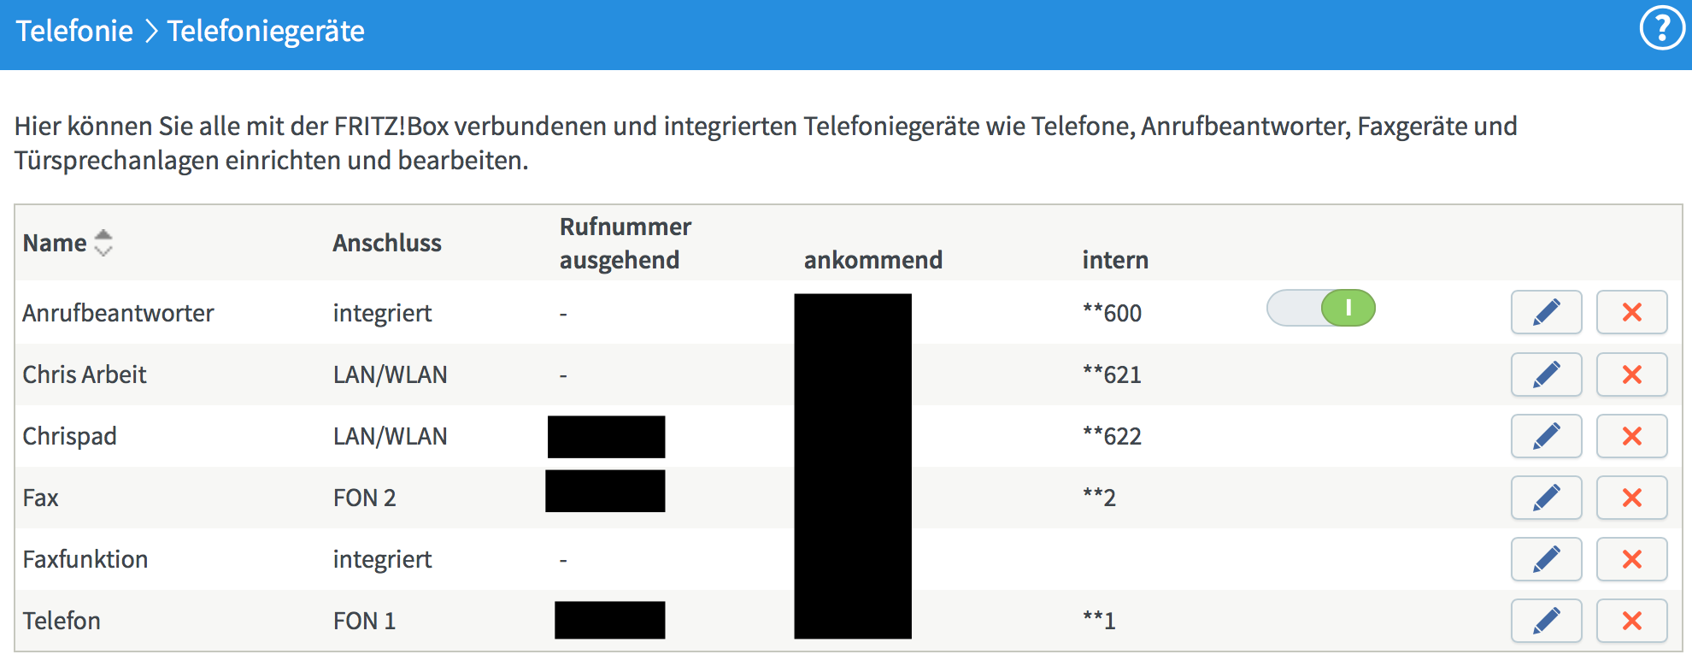1692x672 pixels.
Task: Edit the Chrispad device settings
Action: coord(1546,436)
